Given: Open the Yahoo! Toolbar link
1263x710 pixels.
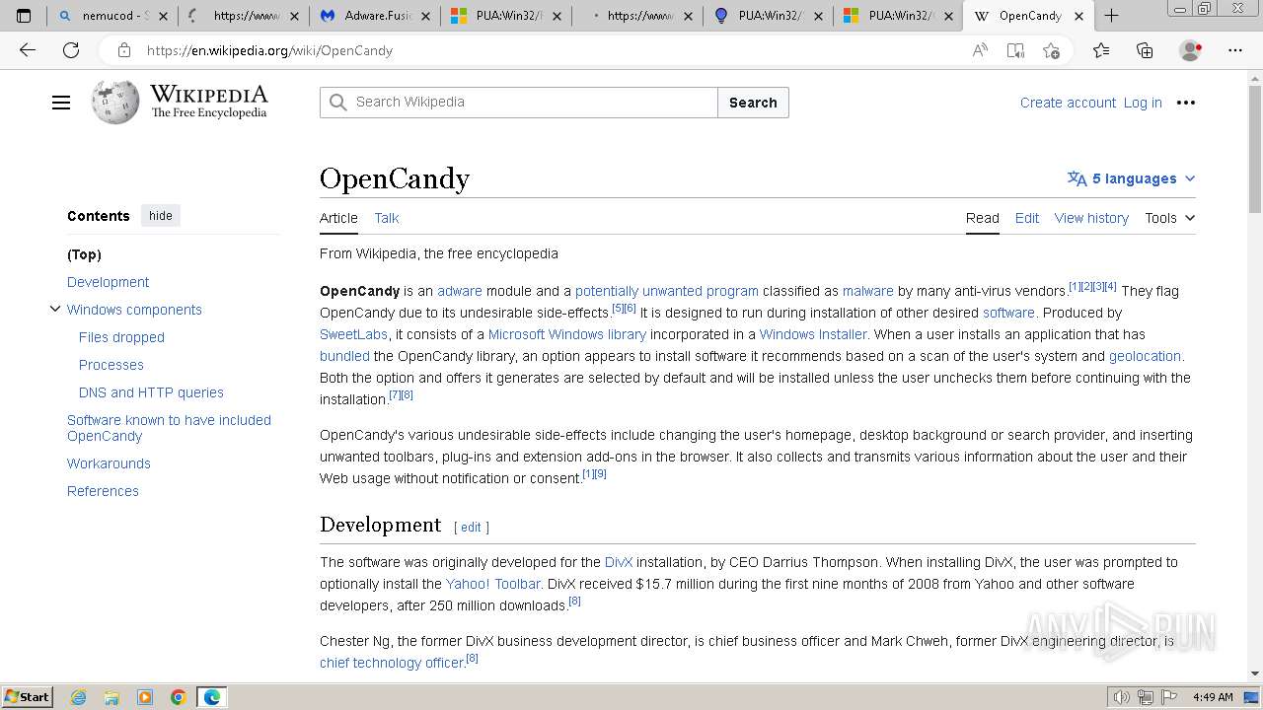Looking at the screenshot, I should point(492,584).
